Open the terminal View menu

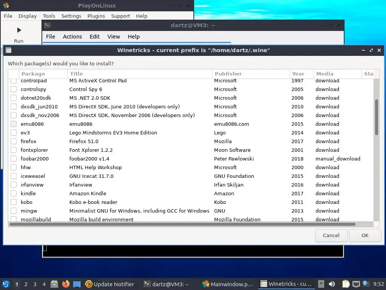[x=113, y=37]
